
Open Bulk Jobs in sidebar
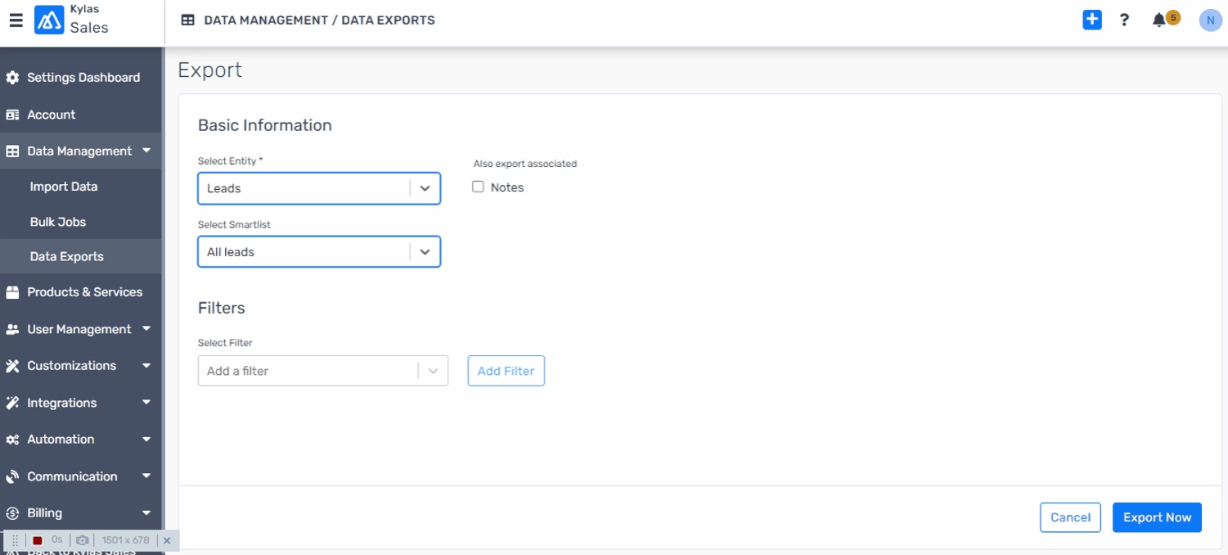tap(58, 222)
